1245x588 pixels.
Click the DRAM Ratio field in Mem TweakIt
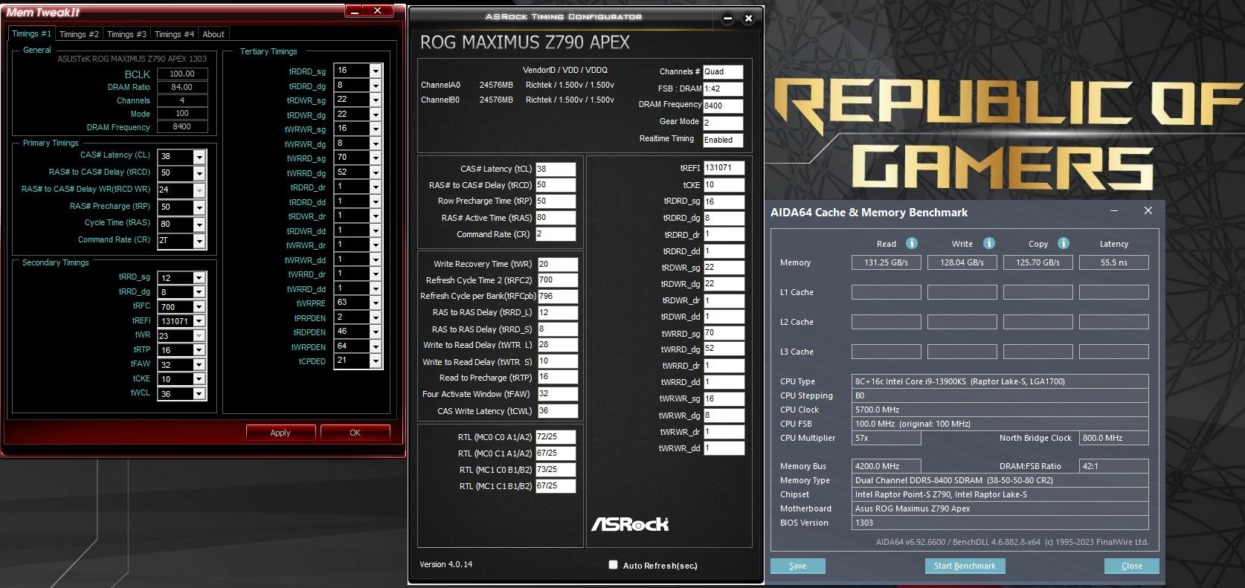(x=182, y=87)
